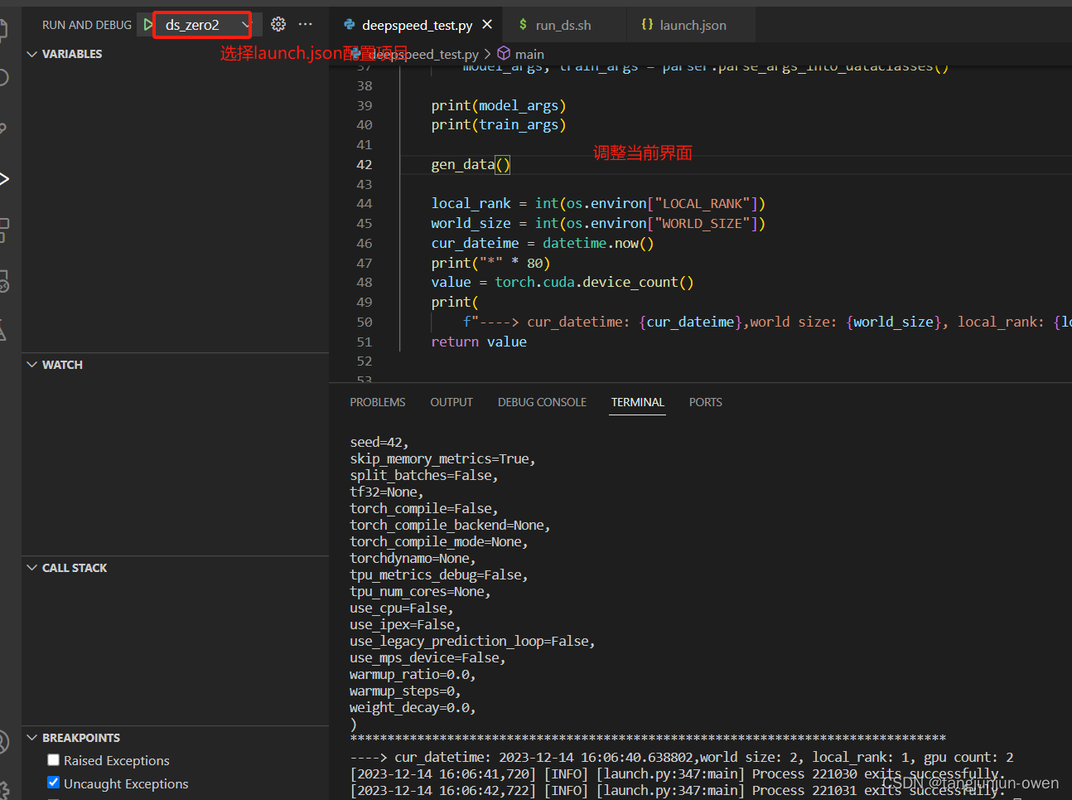Click the RUN AND DEBUG panel title

(87, 25)
